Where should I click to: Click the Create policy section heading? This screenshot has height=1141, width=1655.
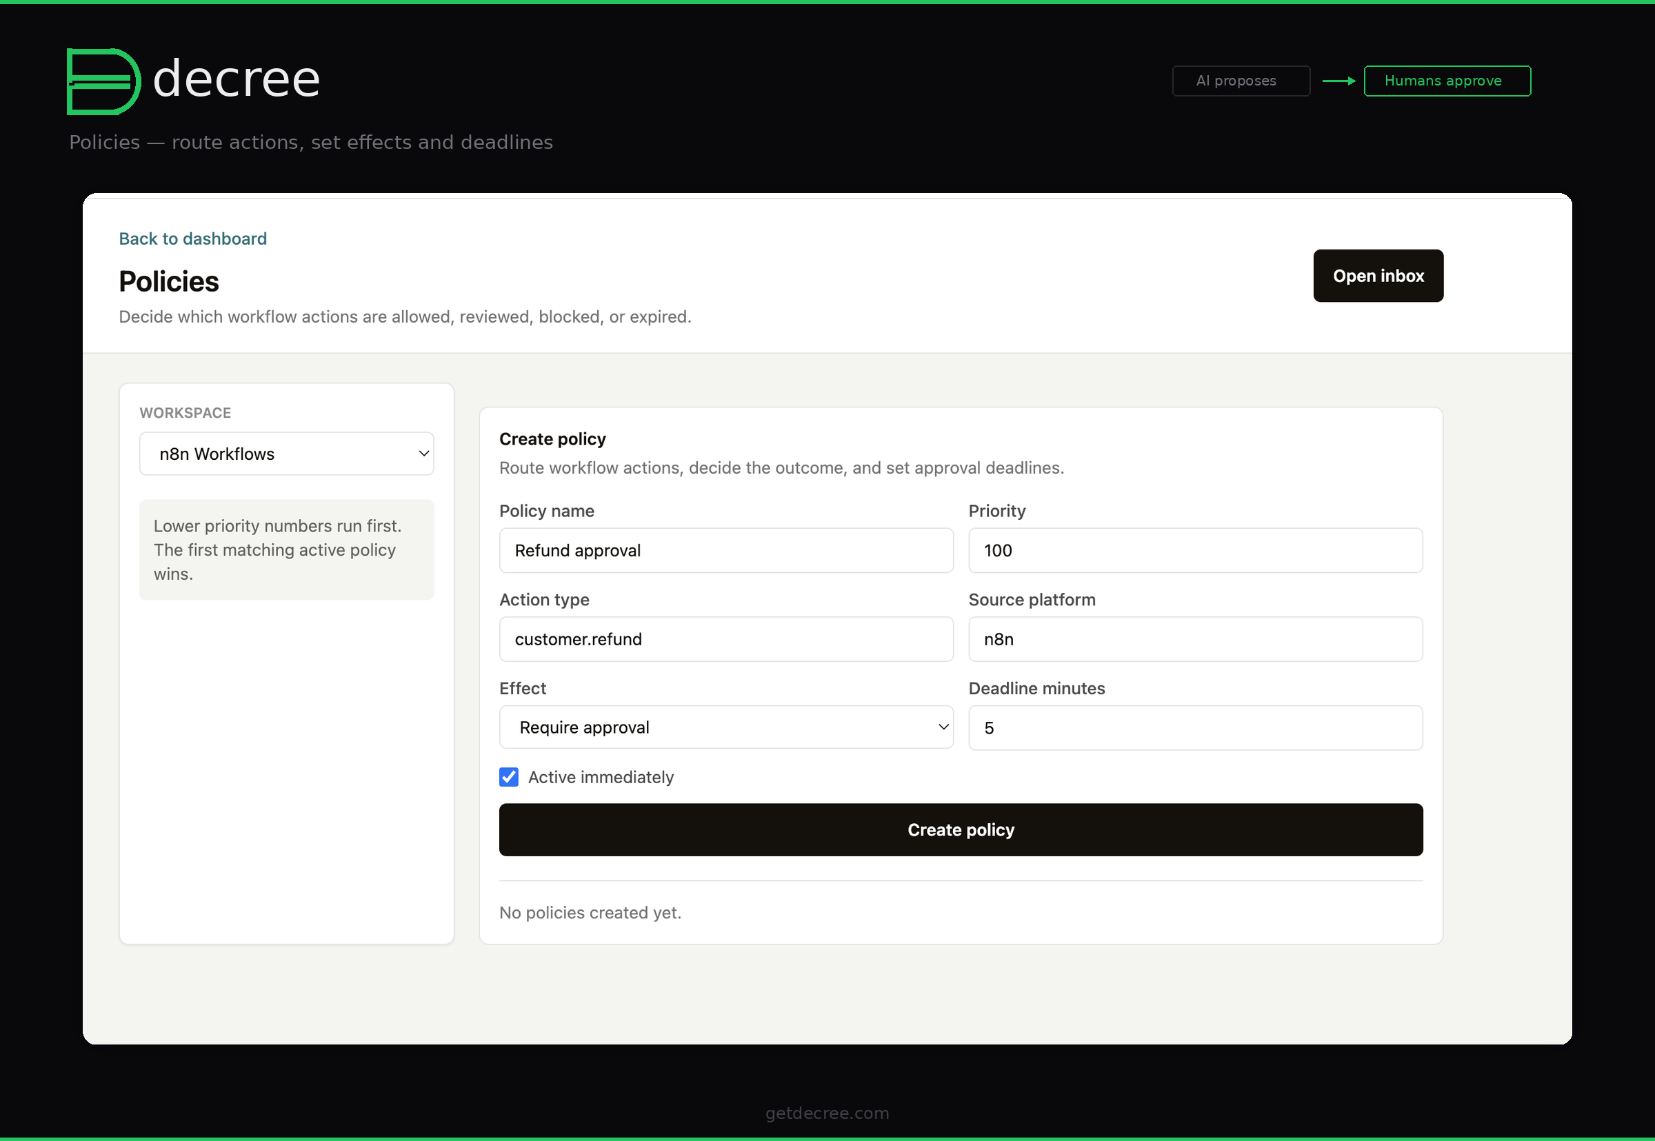pyautogui.click(x=552, y=439)
